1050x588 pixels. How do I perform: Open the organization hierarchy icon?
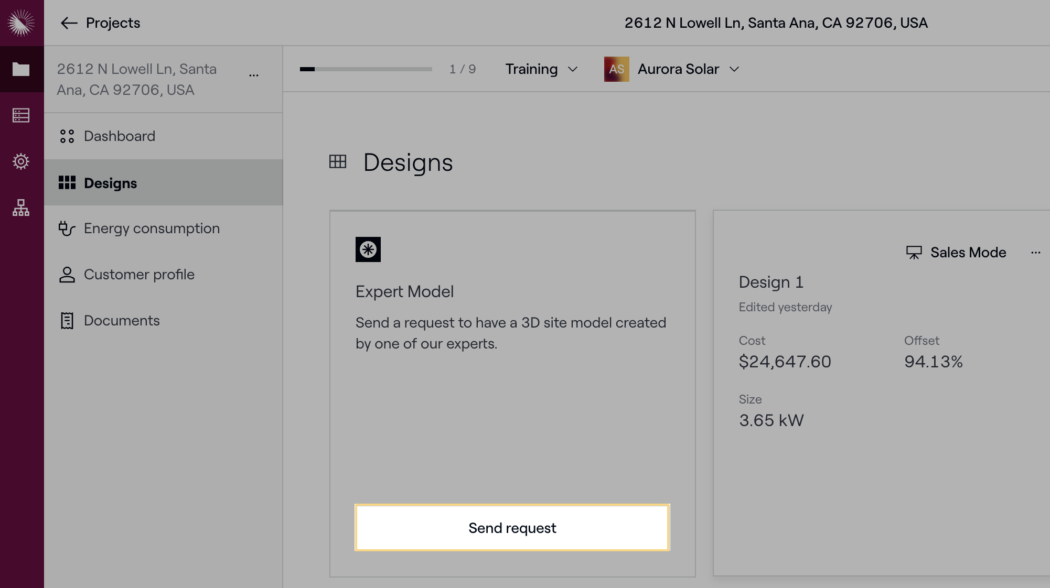tap(21, 208)
